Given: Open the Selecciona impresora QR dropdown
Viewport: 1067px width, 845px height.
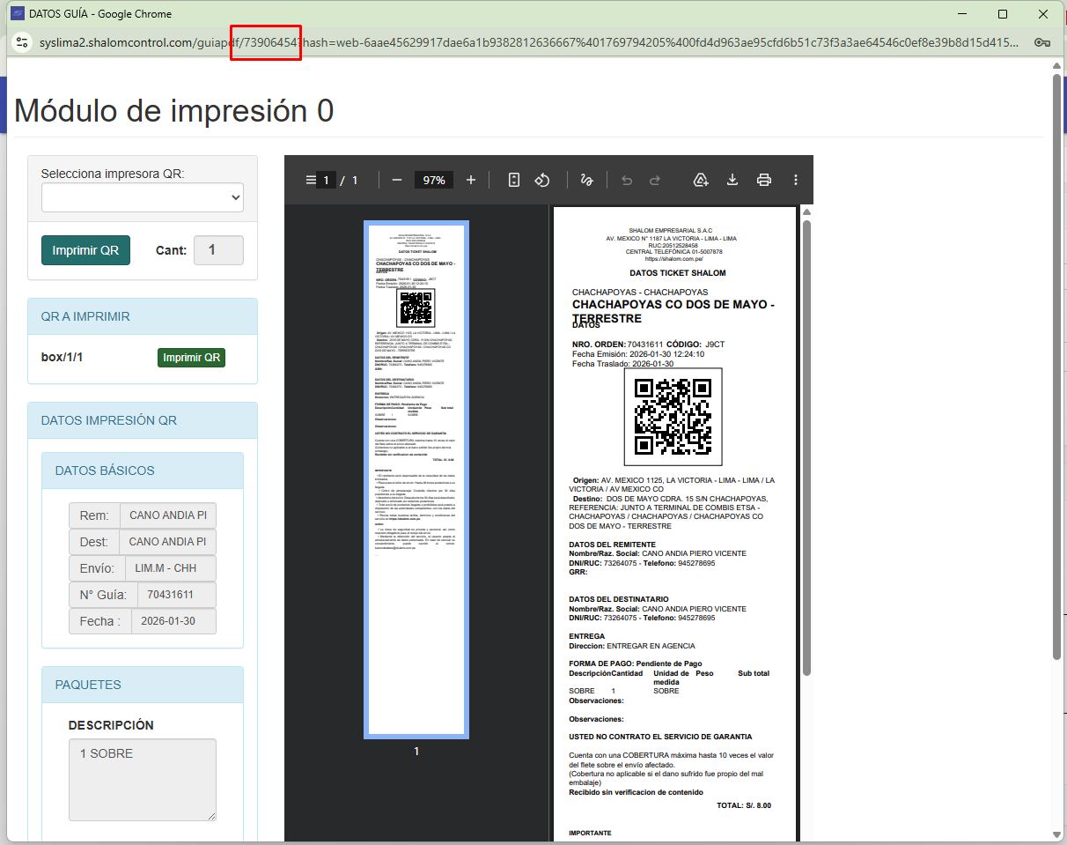Looking at the screenshot, I should [x=143, y=198].
